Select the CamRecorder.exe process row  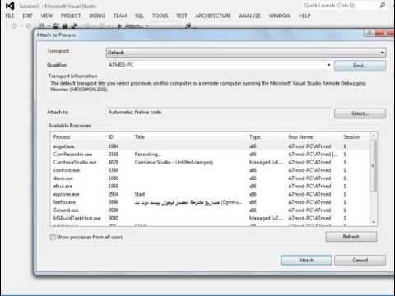[x=211, y=155]
